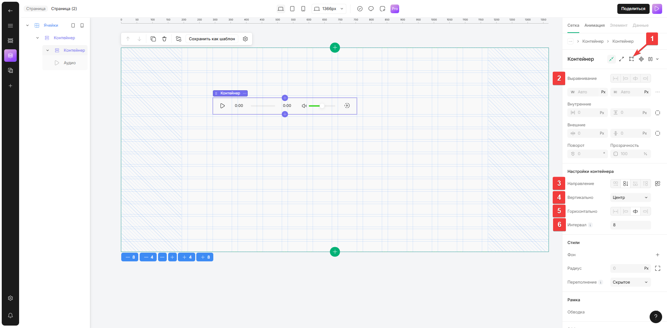Open the Переполнение Скрытое dropdown
The image size is (667, 328).
(x=630, y=282)
